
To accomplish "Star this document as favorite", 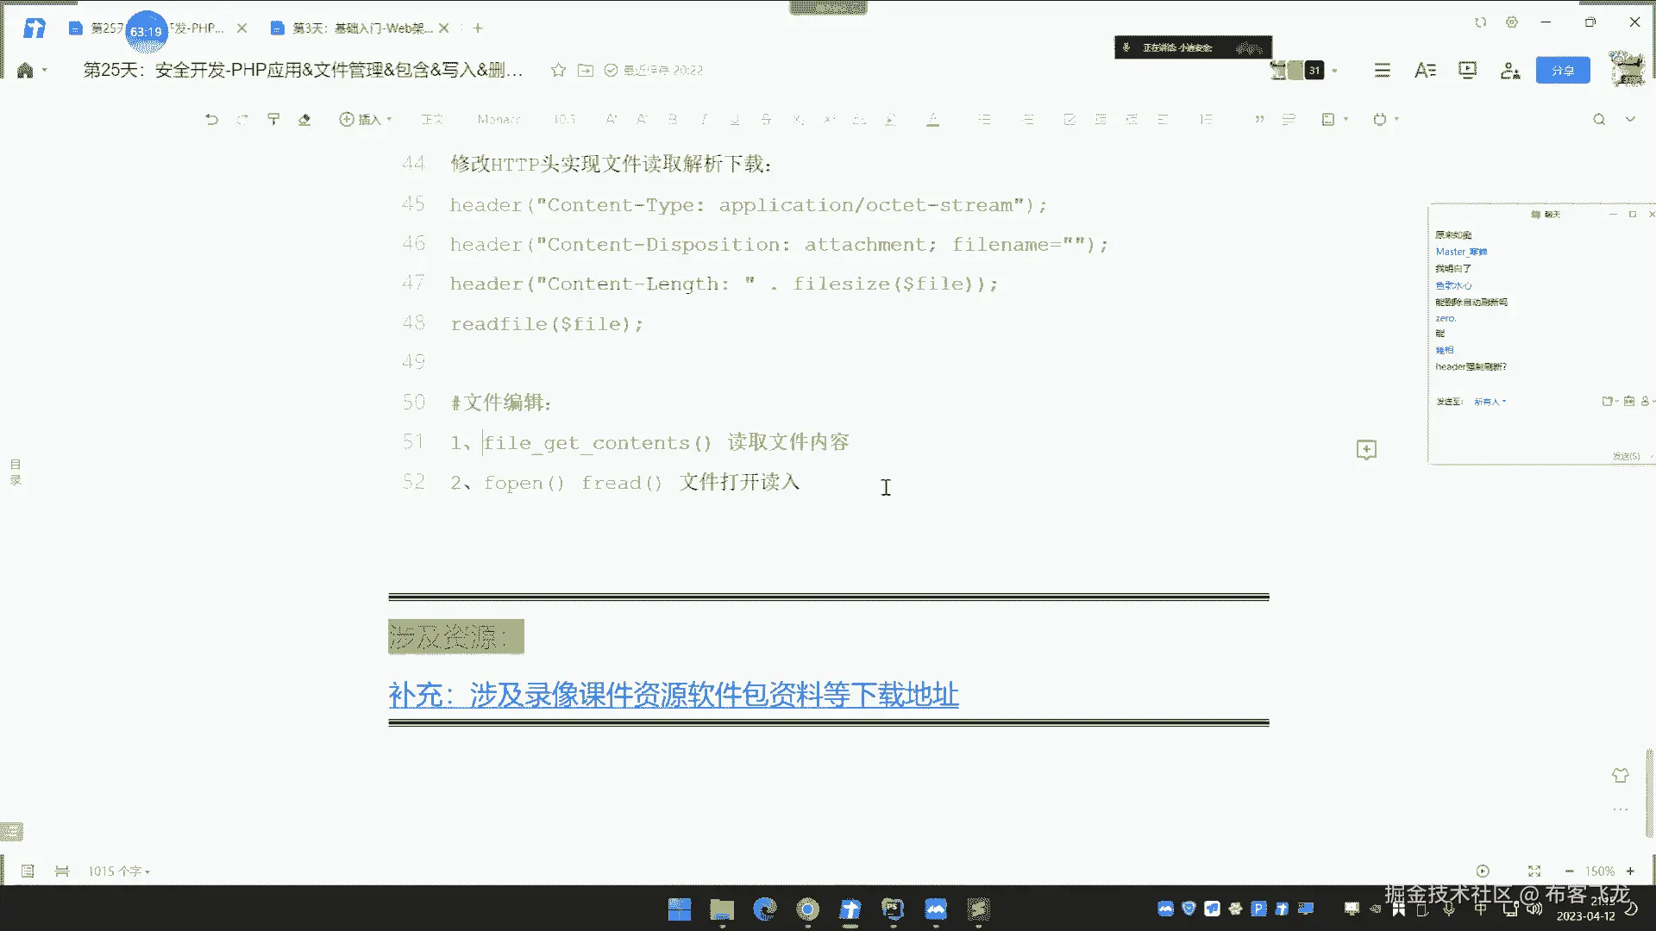I will tap(558, 71).
